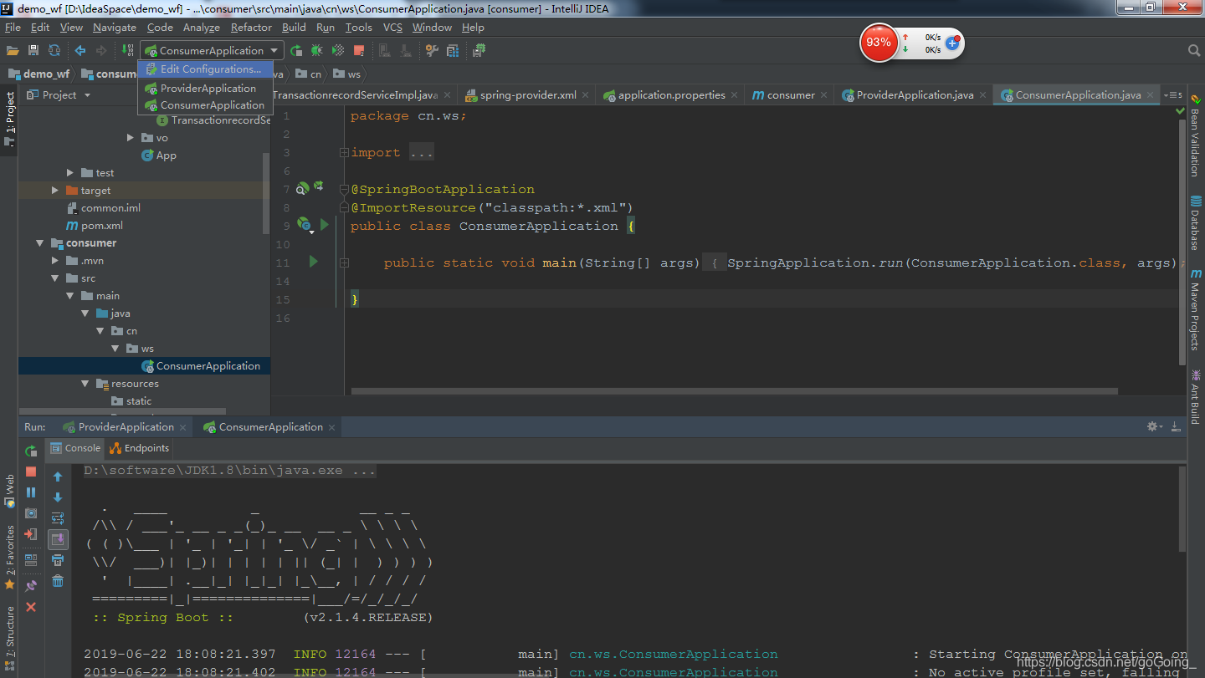
Task: Switch to the spring-provider.xml editor tab
Action: click(527, 95)
